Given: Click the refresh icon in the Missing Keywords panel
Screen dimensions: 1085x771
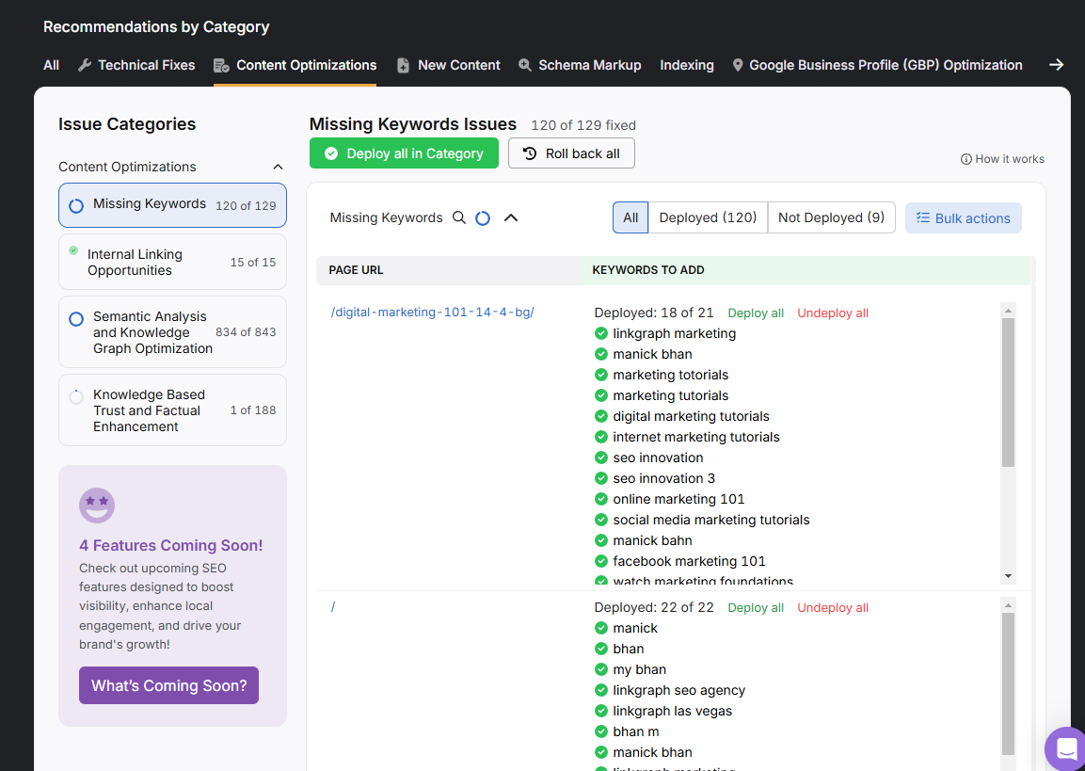Looking at the screenshot, I should (x=483, y=217).
